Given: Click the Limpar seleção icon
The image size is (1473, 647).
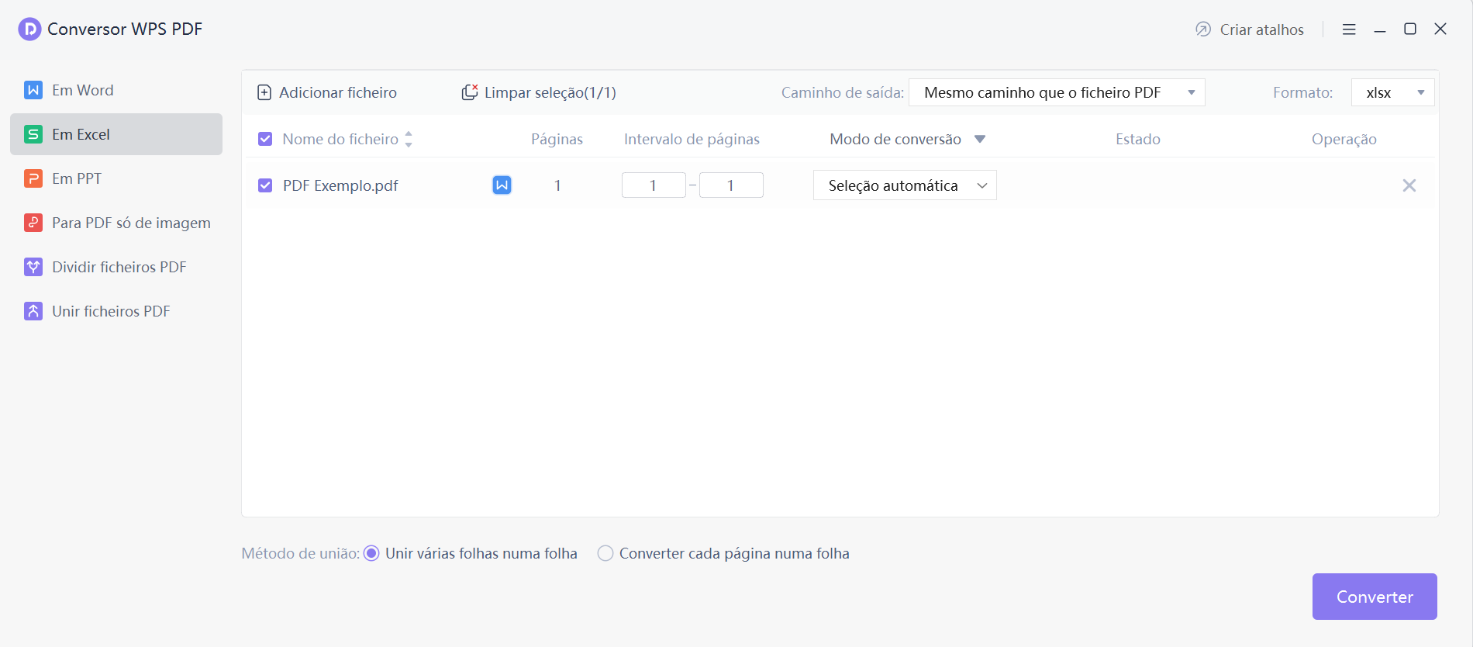Looking at the screenshot, I should click(x=470, y=92).
